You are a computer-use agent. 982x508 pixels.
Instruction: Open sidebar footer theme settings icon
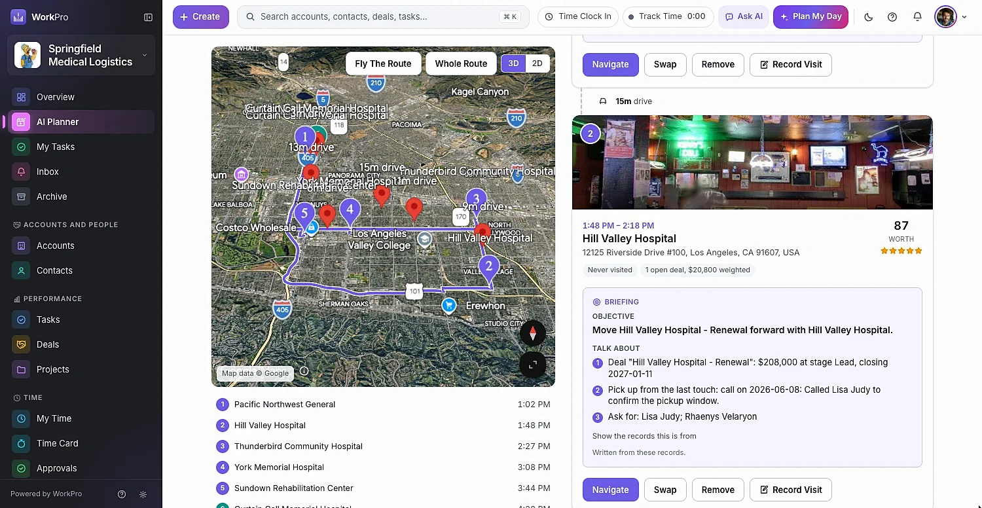click(x=143, y=494)
